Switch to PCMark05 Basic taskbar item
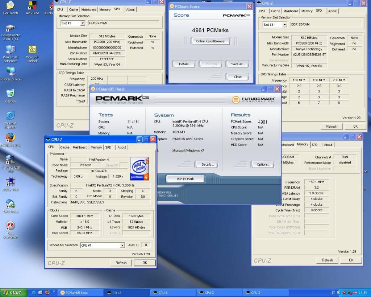371x297 pixels. 81,293
